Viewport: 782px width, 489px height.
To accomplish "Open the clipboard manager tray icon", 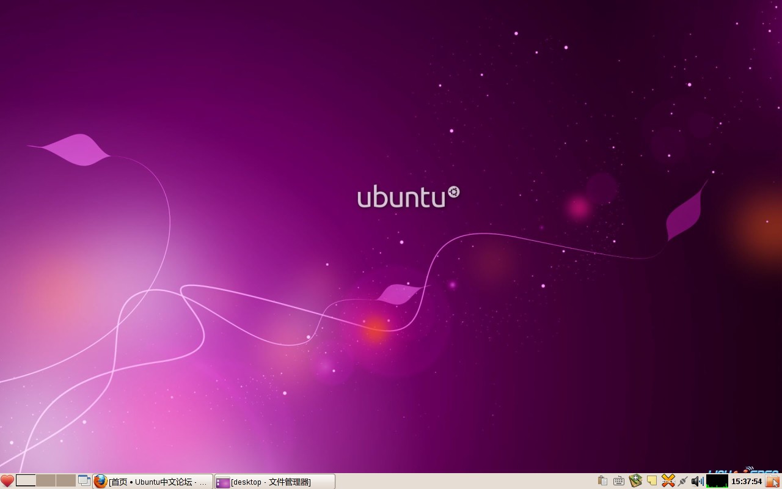I will pos(602,482).
